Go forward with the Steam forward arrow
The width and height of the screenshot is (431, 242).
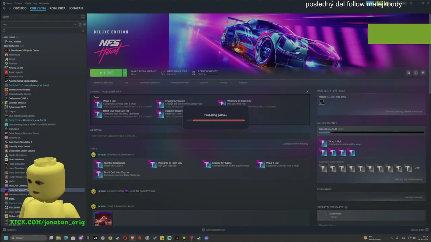pos(9,8)
